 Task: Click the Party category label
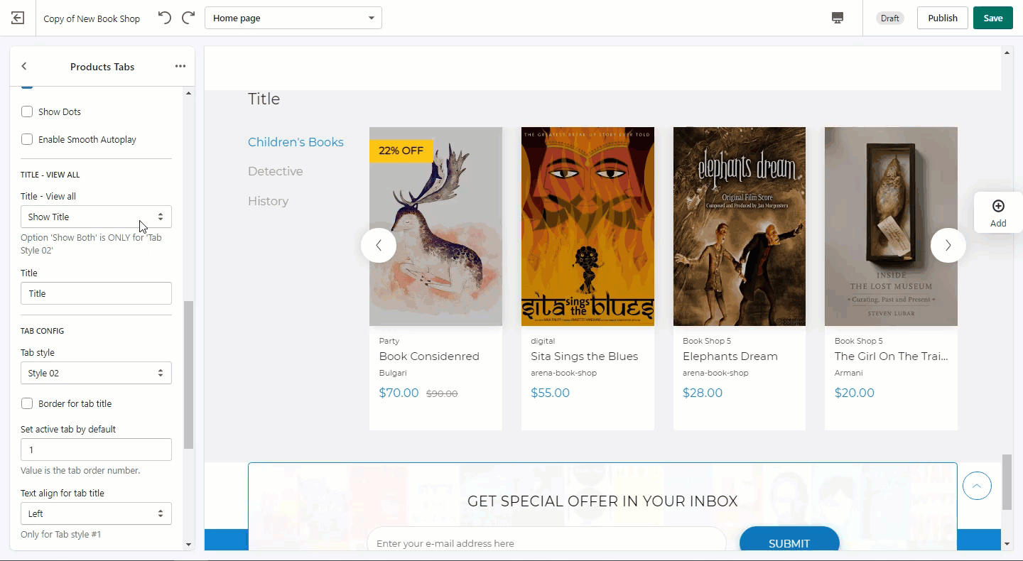pyautogui.click(x=389, y=341)
